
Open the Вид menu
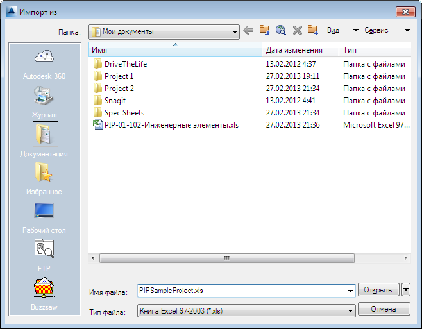(x=333, y=30)
